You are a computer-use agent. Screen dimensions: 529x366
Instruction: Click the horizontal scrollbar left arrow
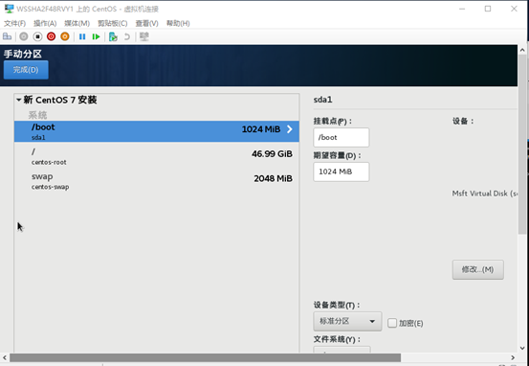[x=5, y=357]
